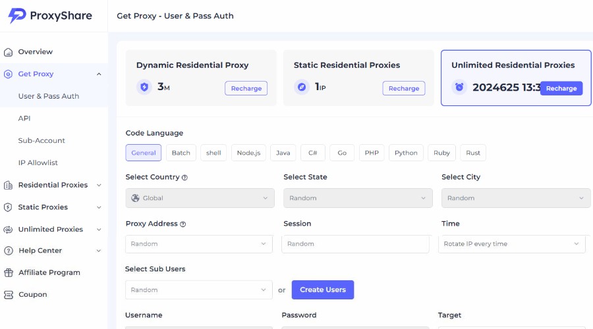This screenshot has width=593, height=329.
Task: Click the Static Proxies shield icon
Action: 8,207
